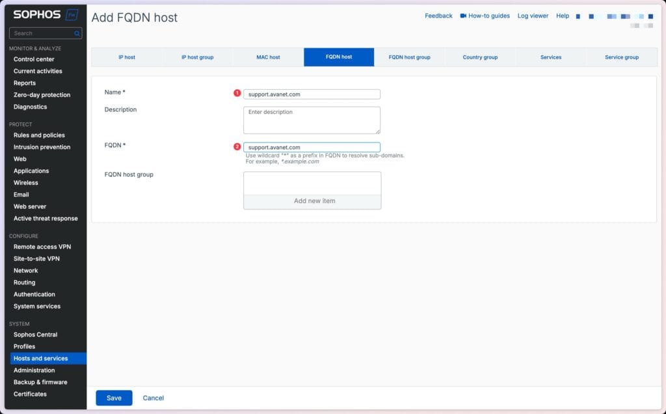Image resolution: width=666 pixels, height=414 pixels.
Task: Click the Enter description text area
Action: [312, 119]
